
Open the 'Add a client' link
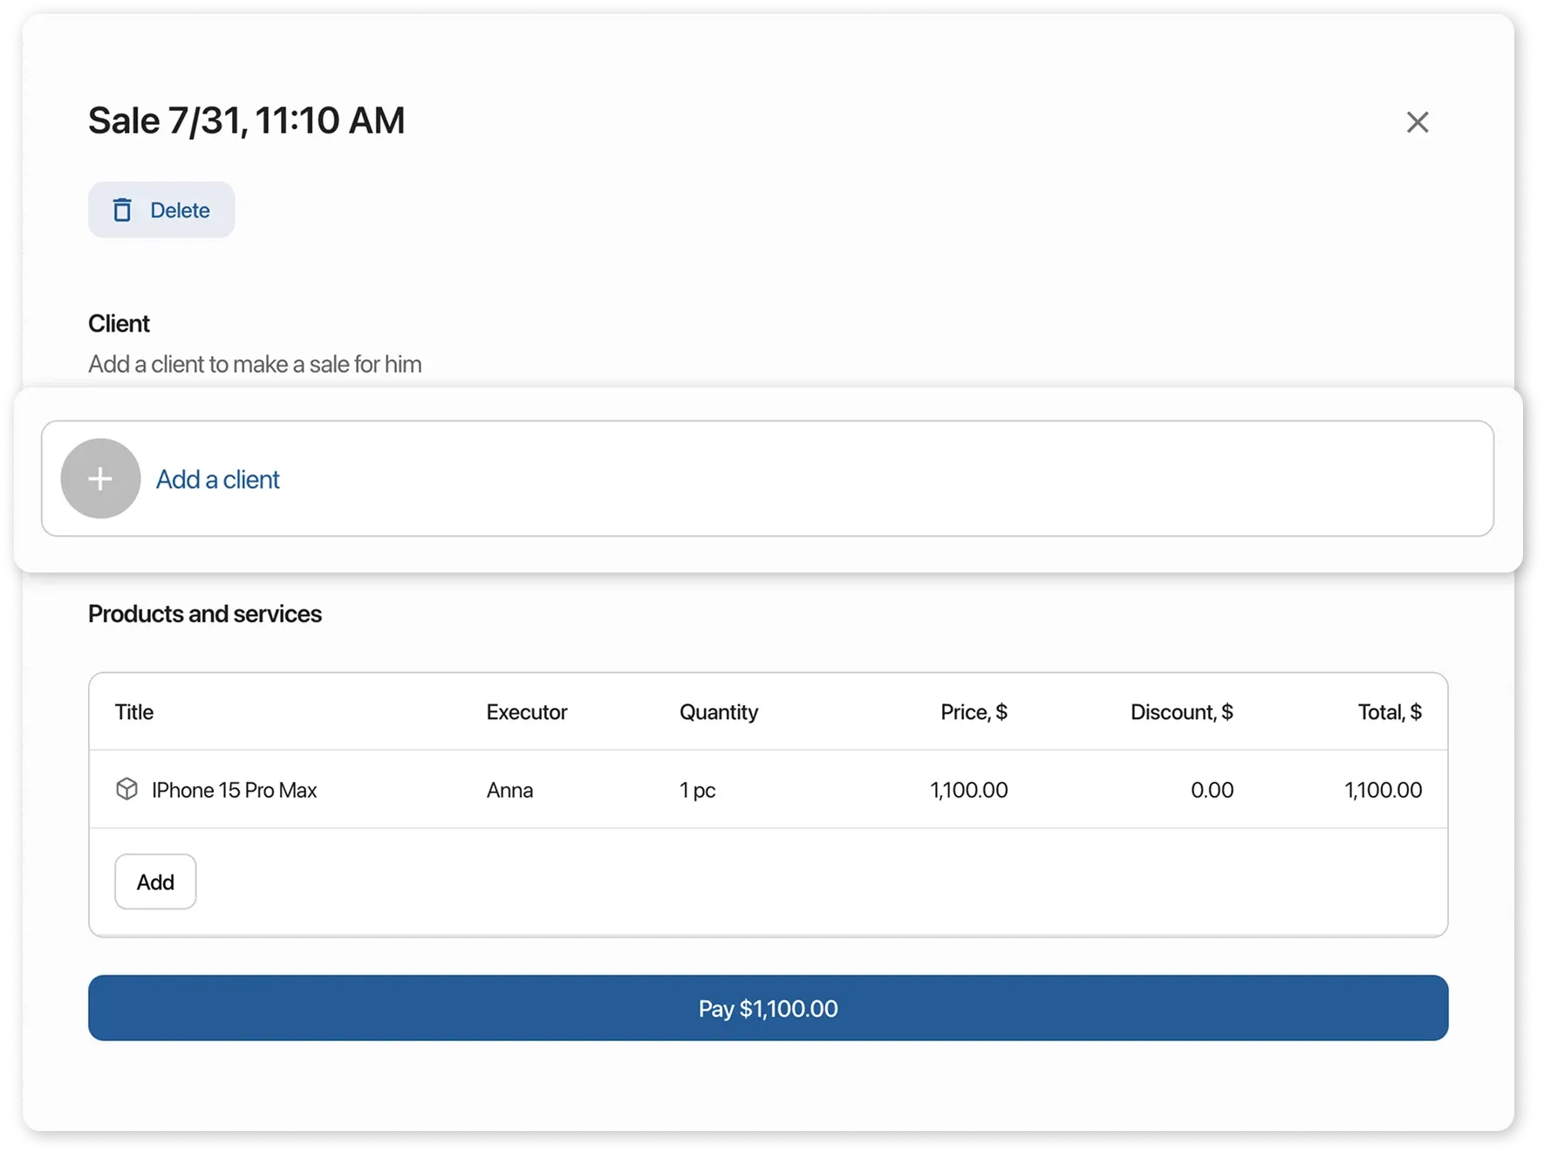pyautogui.click(x=217, y=479)
